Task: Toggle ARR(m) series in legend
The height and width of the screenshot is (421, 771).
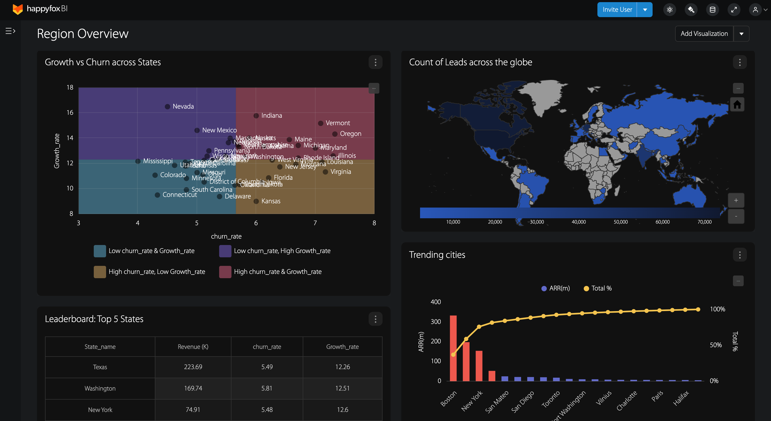Action: (556, 288)
